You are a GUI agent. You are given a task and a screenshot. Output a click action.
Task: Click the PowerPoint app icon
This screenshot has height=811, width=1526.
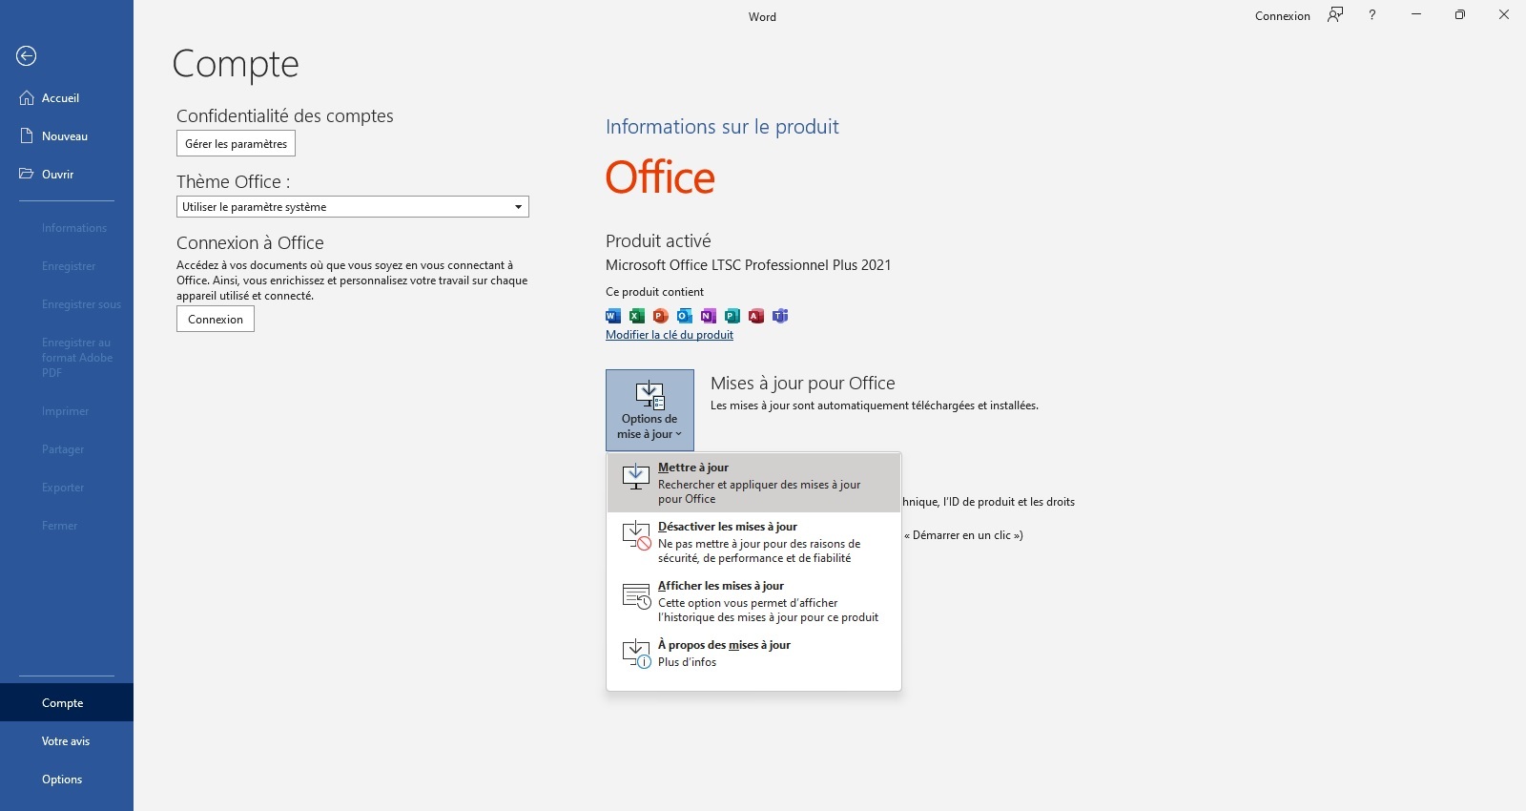tap(661, 316)
